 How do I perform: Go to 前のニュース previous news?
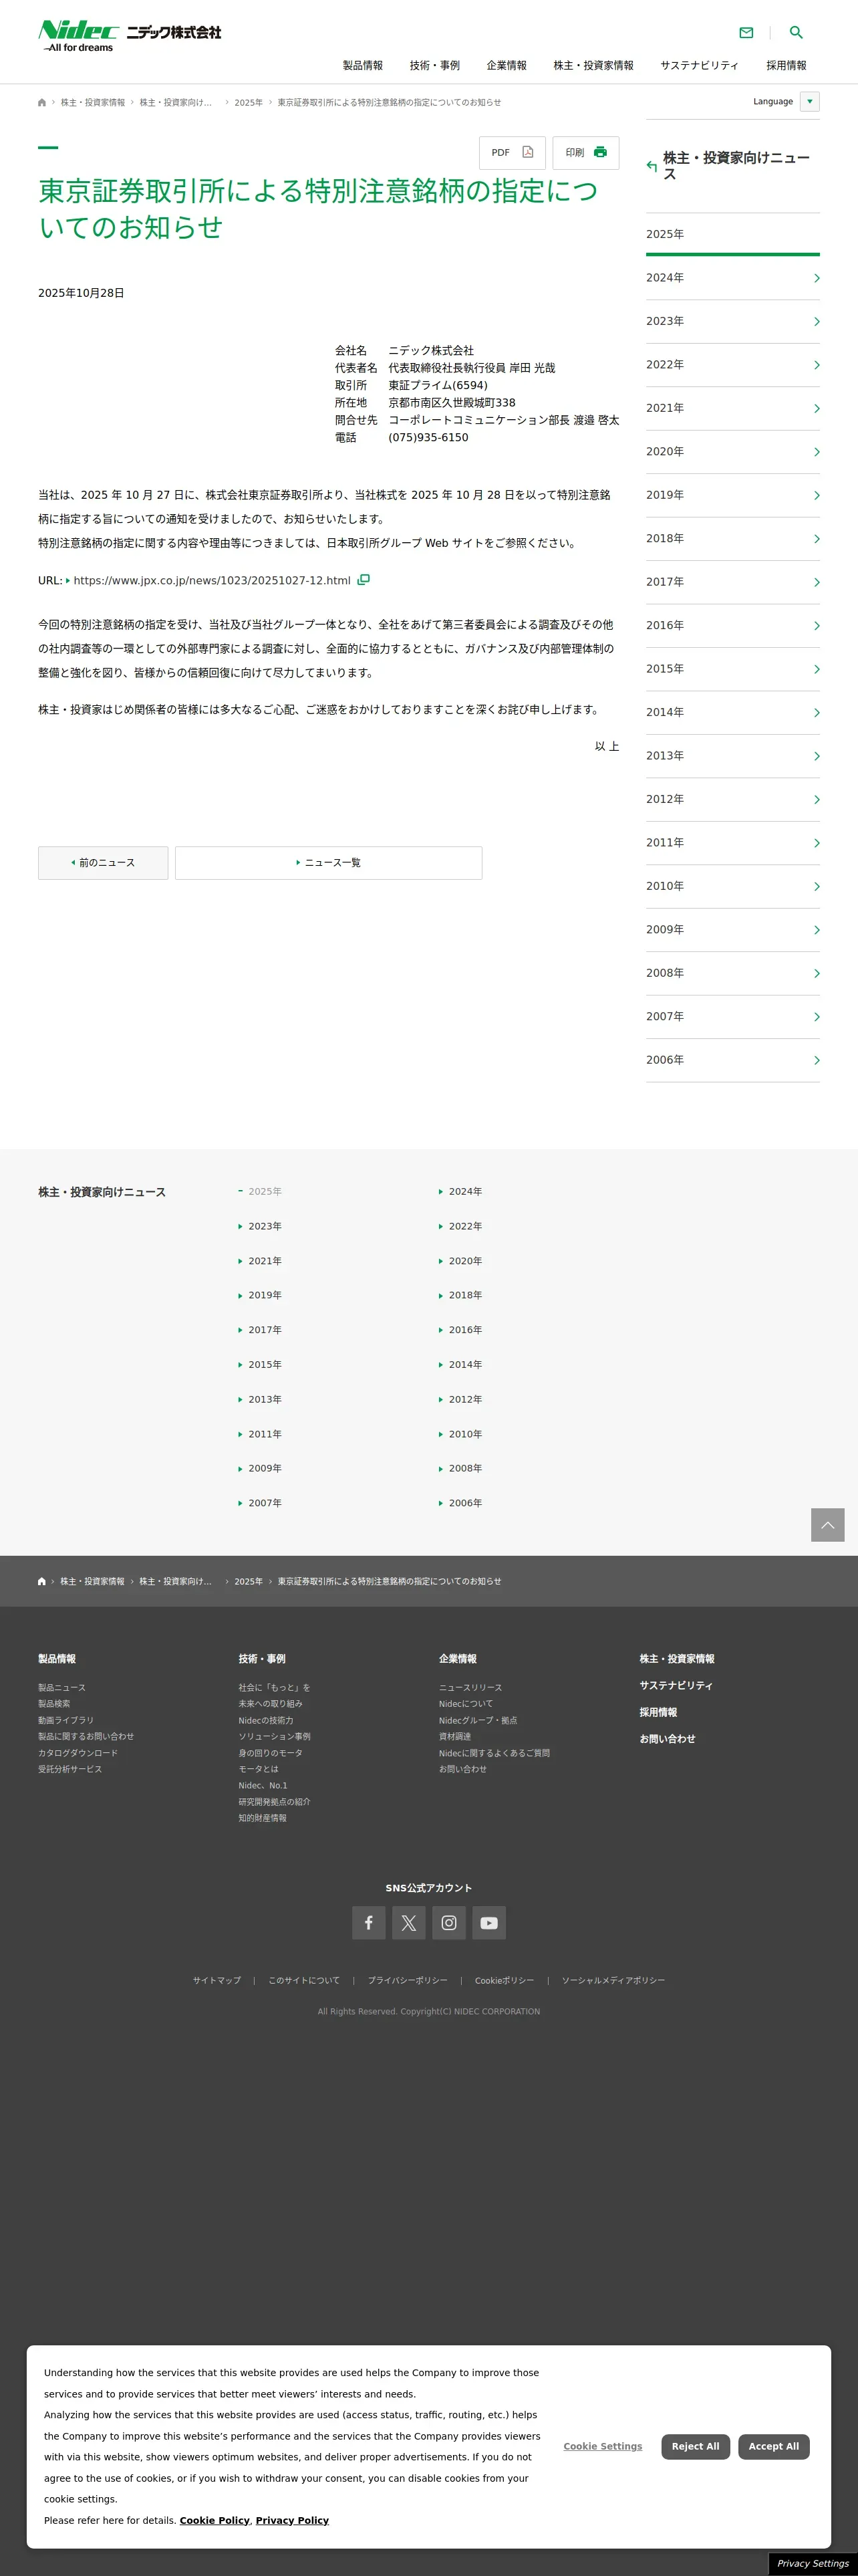[x=103, y=863]
